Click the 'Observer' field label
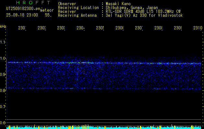This screenshot has height=129, width=204. coord(67,4)
